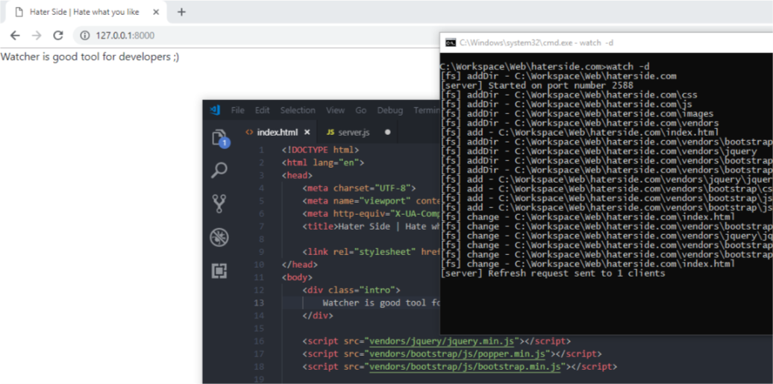Screen dimensions: 773x384
Task: Click the site info icon in address bar
Action: pos(85,36)
